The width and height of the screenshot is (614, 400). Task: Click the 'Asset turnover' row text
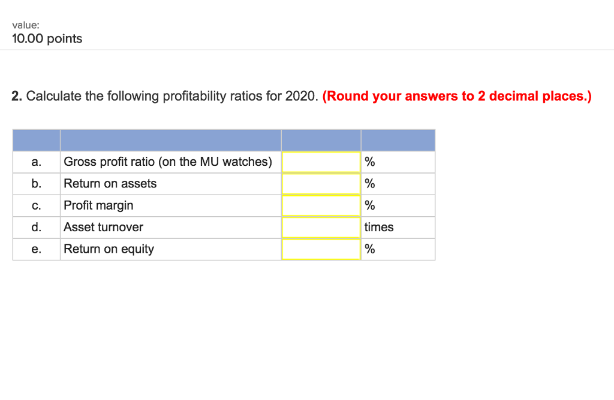point(103,227)
